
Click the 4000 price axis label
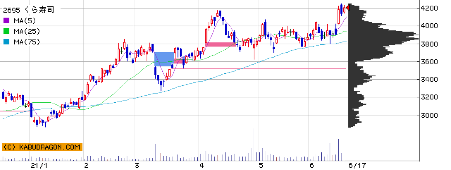(430, 26)
